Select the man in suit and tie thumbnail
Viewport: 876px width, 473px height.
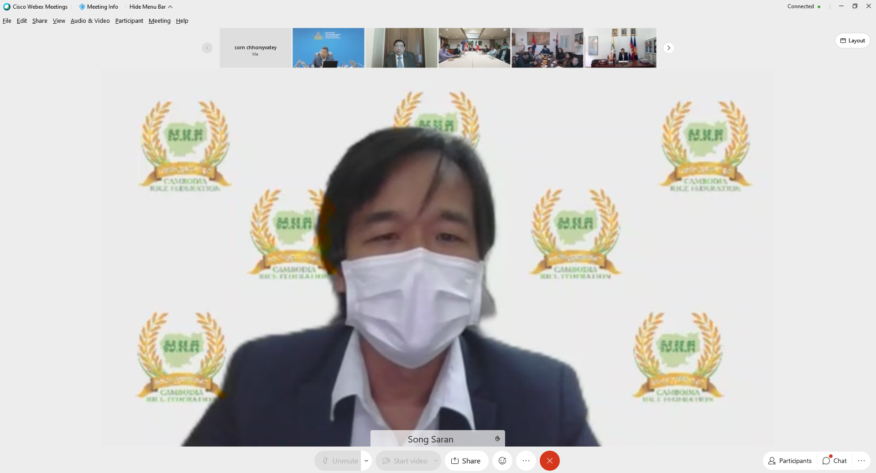pyautogui.click(x=401, y=48)
